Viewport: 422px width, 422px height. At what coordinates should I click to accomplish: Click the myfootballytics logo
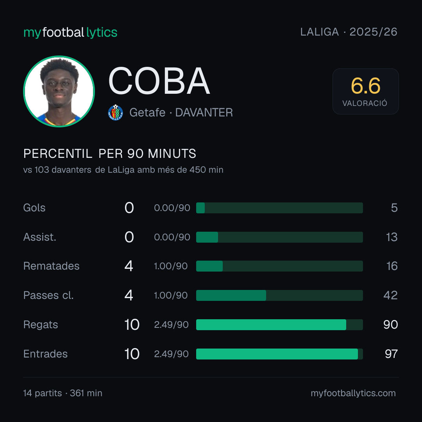[70, 32]
